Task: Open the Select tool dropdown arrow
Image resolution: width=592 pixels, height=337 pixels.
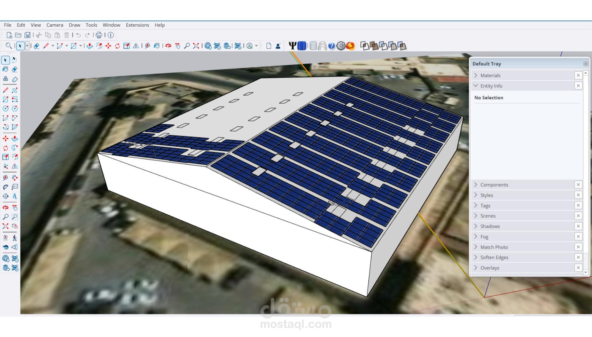Action: [27, 46]
